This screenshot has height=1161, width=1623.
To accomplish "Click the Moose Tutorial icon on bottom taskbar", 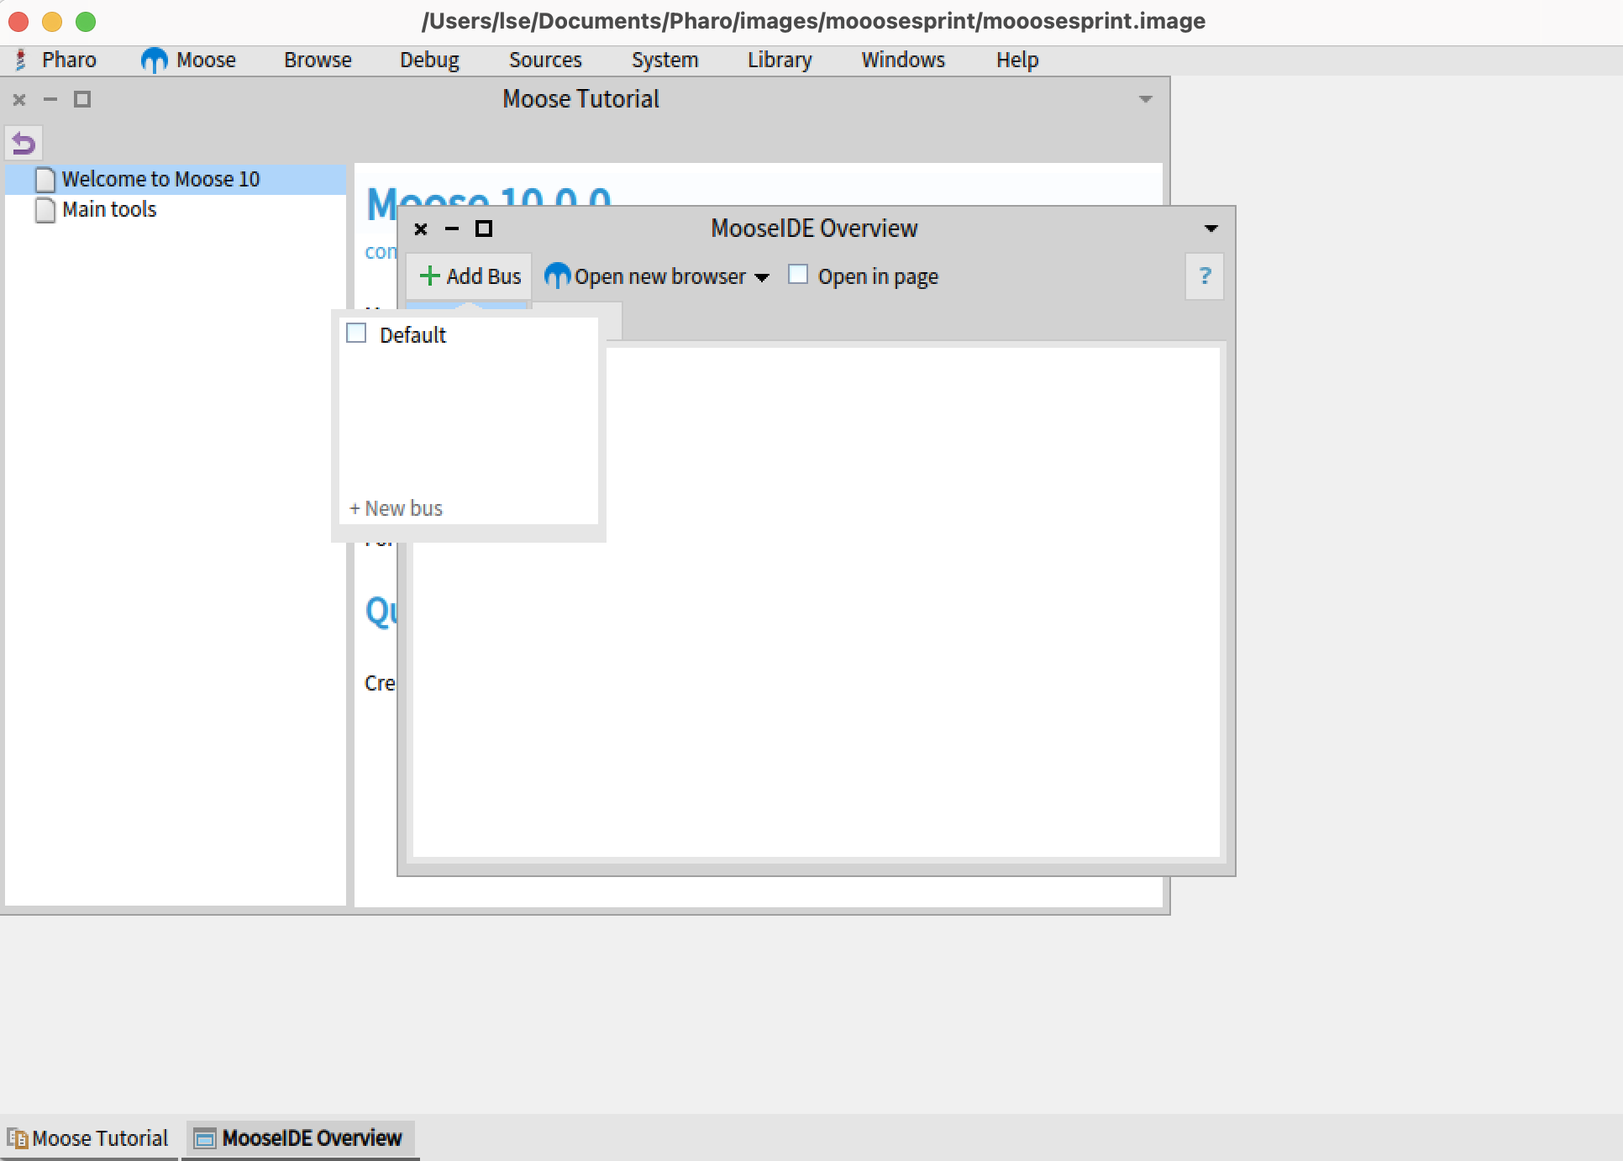I will click(x=18, y=1138).
